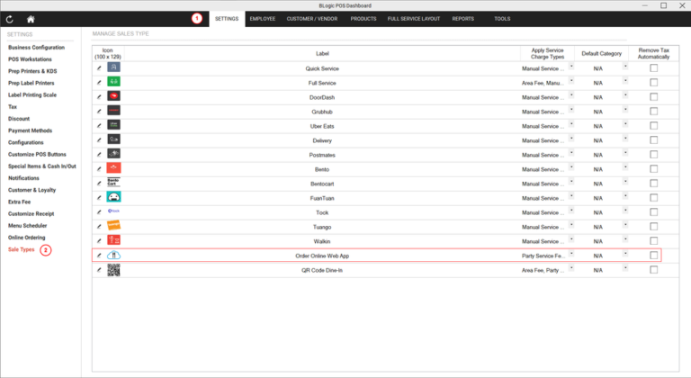Click the Postmates sale type icon
691x378 pixels.
(x=113, y=154)
